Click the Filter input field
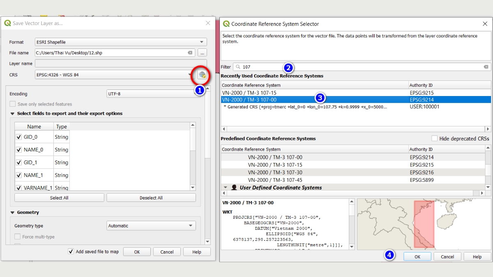The image size is (493, 277). click(362, 66)
